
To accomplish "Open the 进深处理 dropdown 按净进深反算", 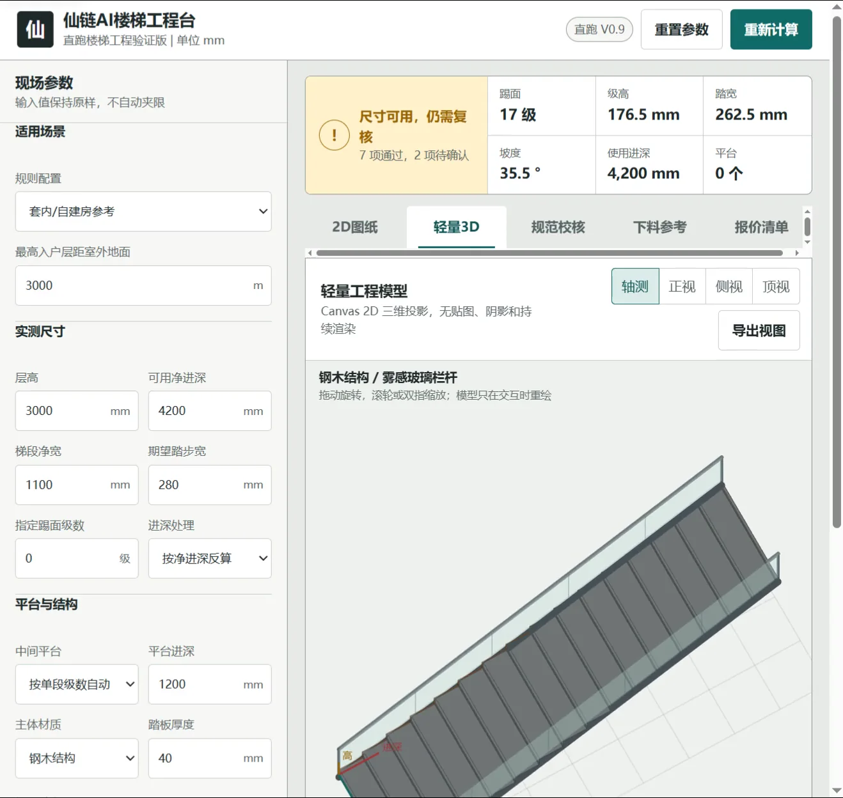I will tap(210, 559).
